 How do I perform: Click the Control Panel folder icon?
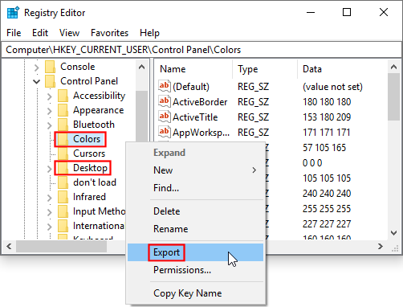coord(50,81)
